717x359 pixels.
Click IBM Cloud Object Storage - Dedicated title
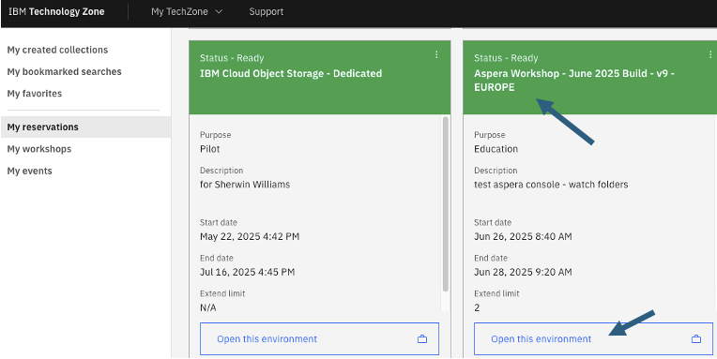pyautogui.click(x=291, y=73)
